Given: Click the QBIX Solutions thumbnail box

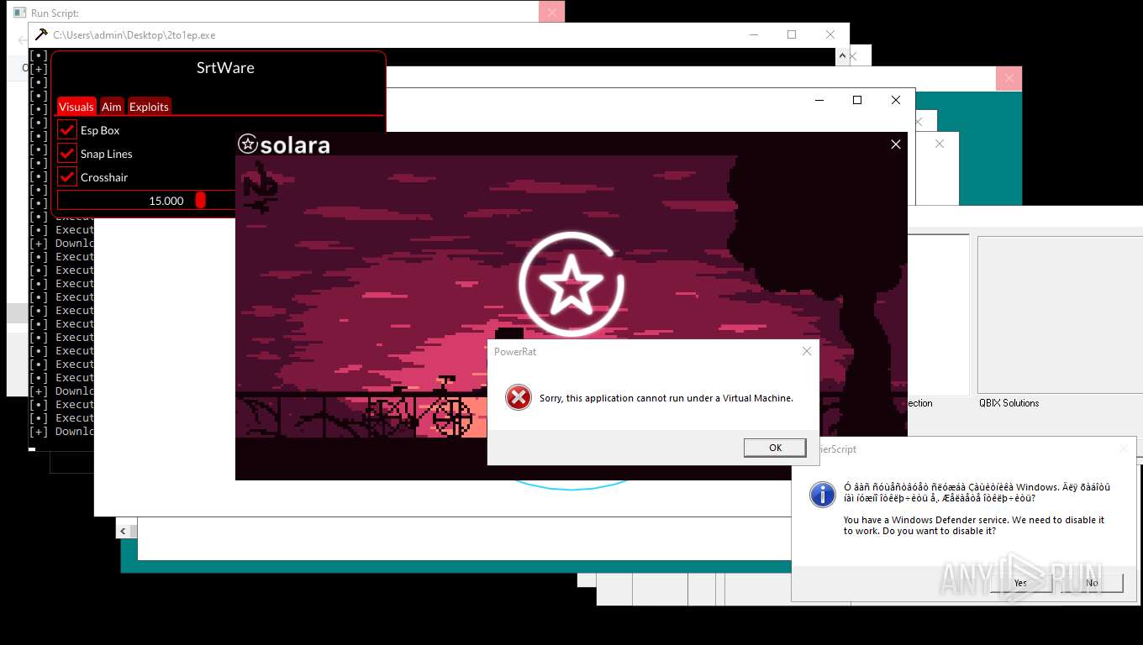Looking at the screenshot, I should tap(1060, 315).
